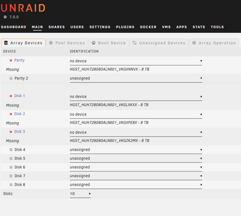The image size is (241, 216).
Task: Click the Device column header
Action: click(10, 51)
